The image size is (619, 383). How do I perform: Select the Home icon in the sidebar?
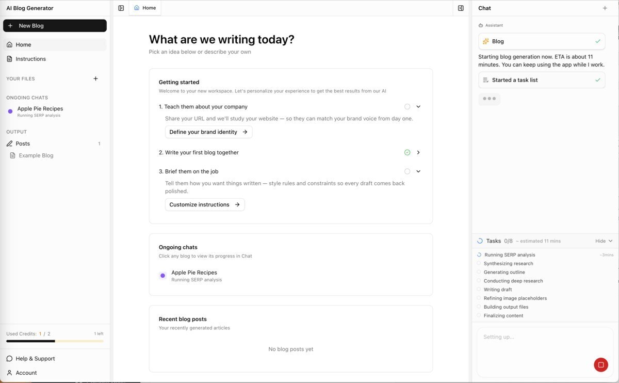pyautogui.click(x=9, y=44)
